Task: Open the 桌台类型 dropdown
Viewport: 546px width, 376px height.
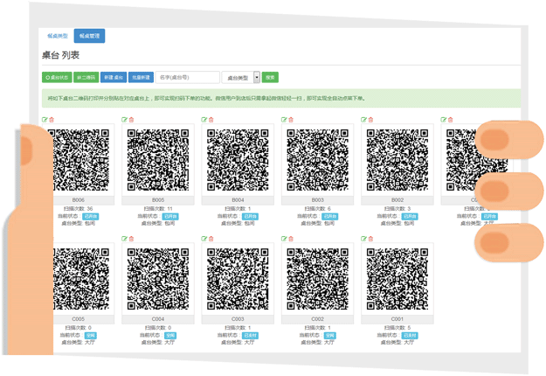Action: point(241,77)
